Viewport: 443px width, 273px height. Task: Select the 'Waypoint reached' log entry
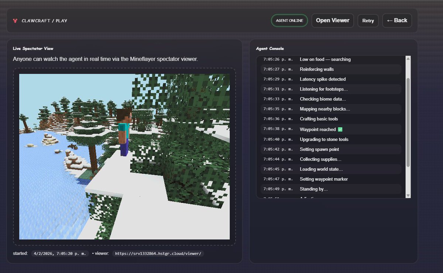(331, 129)
